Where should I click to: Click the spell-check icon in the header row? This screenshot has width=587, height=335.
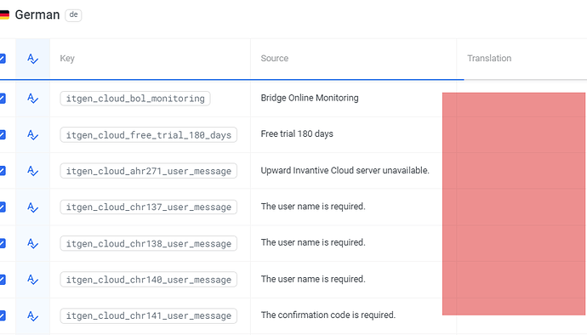point(32,59)
